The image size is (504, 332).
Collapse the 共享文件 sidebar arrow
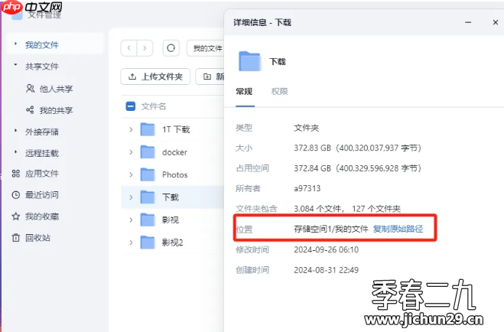tap(15, 65)
